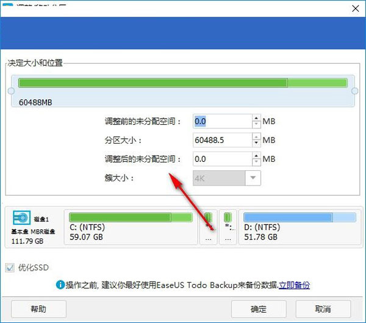Viewport: 366px width, 323px height.
Task: Click the 调整前的未分配空间 input field
Action: pyautogui.click(x=223, y=121)
